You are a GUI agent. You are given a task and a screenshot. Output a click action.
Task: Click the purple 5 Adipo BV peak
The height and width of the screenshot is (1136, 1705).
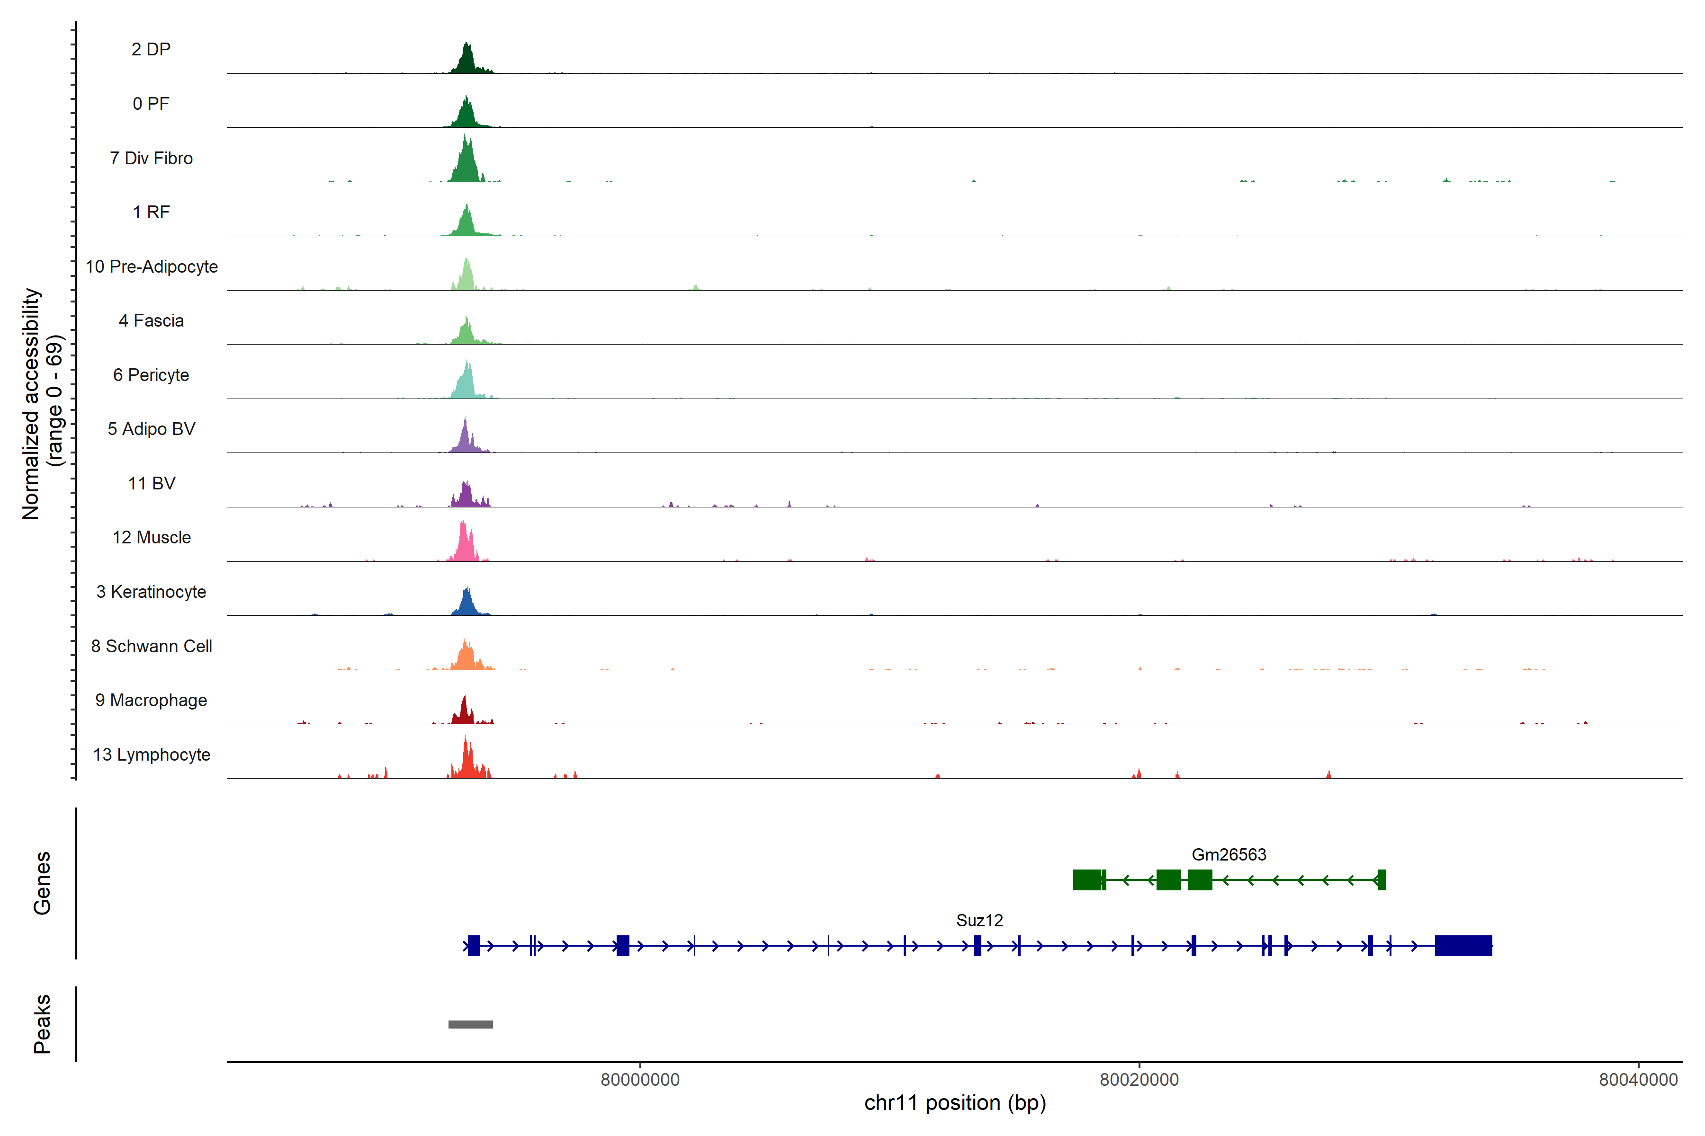click(x=466, y=440)
